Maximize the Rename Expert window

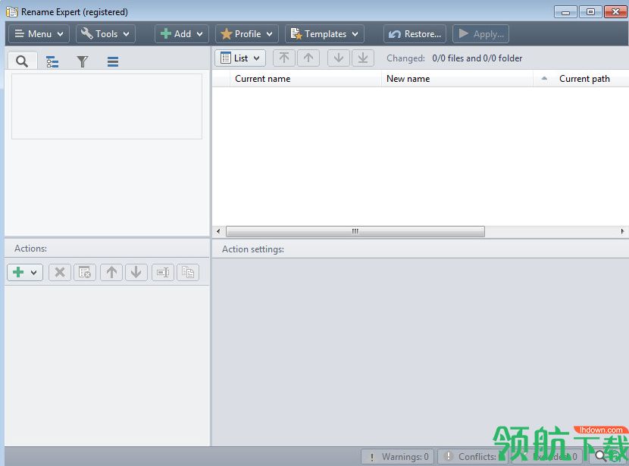(x=590, y=12)
